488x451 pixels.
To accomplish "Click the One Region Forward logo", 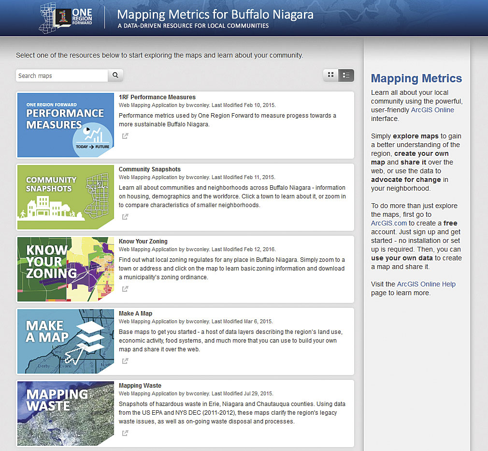I will click(66, 18).
